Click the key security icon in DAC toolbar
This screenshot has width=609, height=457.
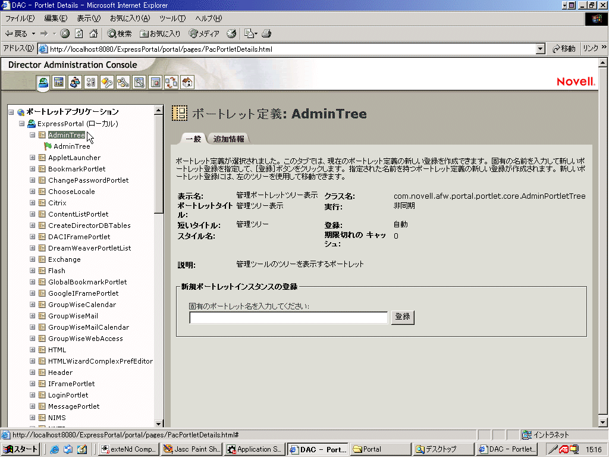pyautogui.click(x=107, y=82)
